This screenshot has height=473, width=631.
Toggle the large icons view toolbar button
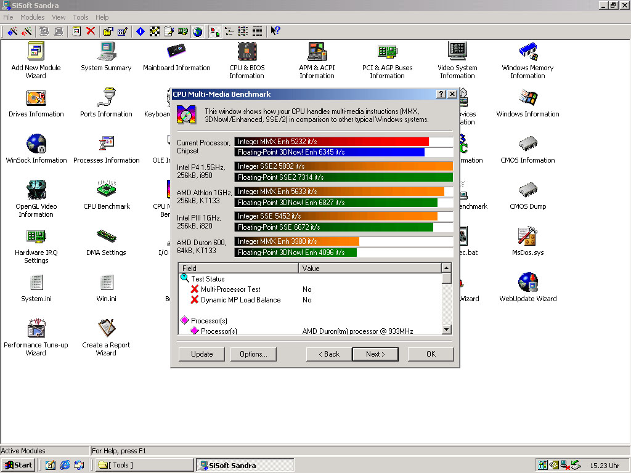click(215, 31)
